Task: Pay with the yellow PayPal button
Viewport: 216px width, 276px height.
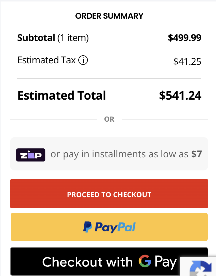Action: click(109, 227)
